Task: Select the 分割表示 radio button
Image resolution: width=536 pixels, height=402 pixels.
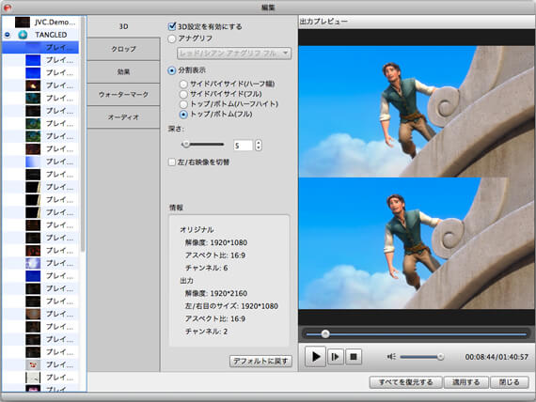Action: tap(172, 70)
